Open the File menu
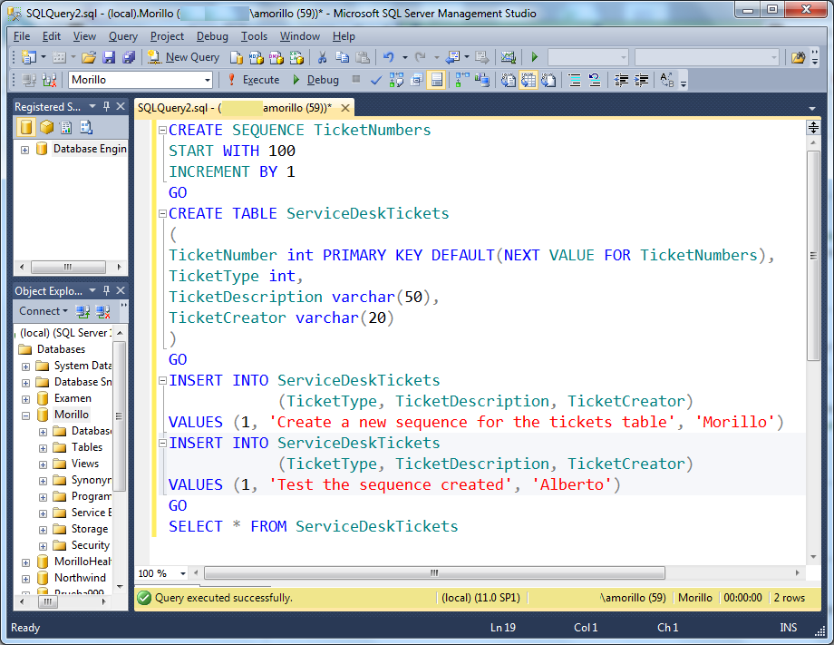The width and height of the screenshot is (834, 645). pyautogui.click(x=21, y=36)
